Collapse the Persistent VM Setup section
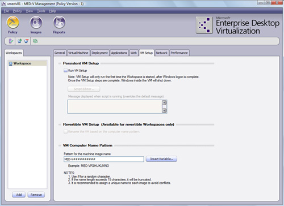The height and width of the screenshot is (206, 284). pos(60,63)
